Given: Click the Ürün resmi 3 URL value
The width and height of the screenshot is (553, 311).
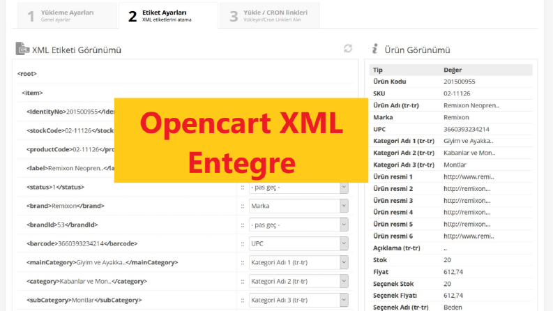Looking at the screenshot, I should tap(467, 201).
